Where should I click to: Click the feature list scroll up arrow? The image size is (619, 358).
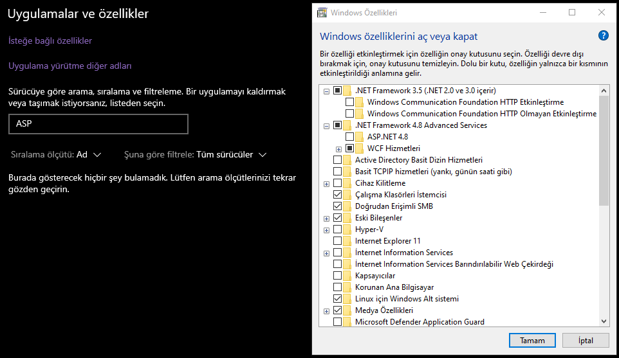pyautogui.click(x=604, y=91)
